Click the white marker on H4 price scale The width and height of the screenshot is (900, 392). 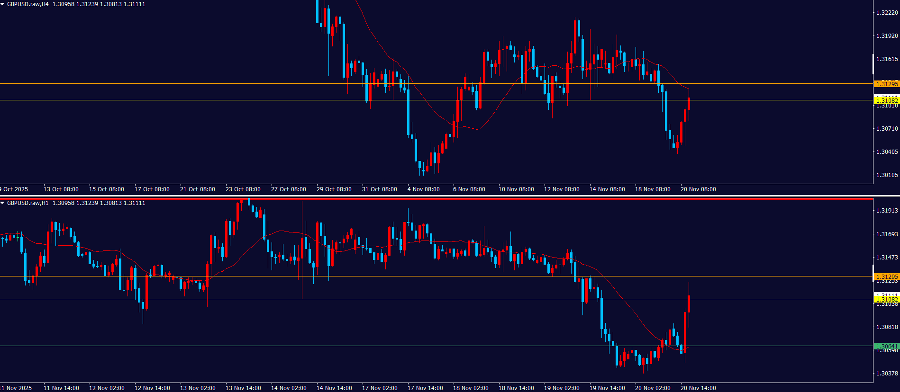(x=873, y=64)
